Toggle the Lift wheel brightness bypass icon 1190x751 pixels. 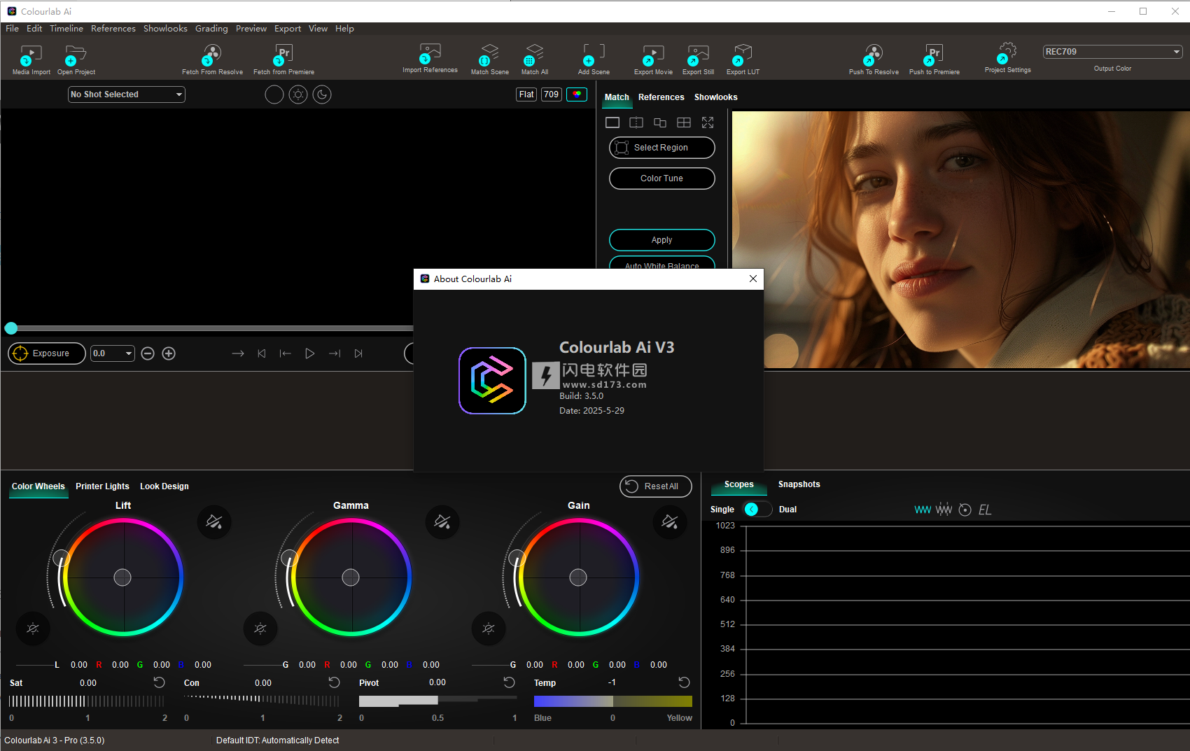coord(32,629)
